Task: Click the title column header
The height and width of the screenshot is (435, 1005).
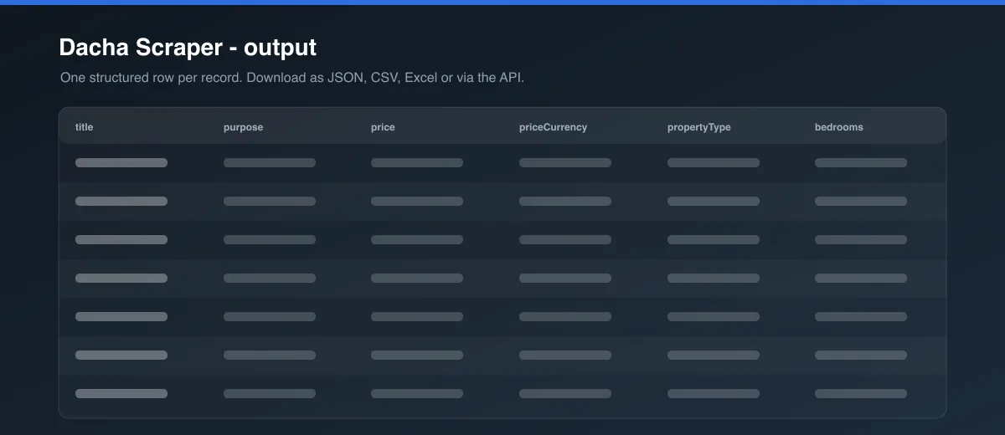Action: pyautogui.click(x=84, y=127)
